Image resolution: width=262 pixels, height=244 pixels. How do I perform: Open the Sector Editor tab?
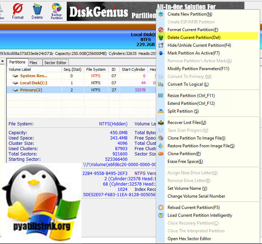[55, 63]
